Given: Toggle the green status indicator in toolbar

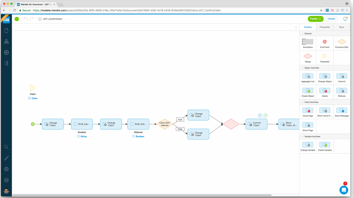Looking at the screenshot, I should tap(17, 19).
